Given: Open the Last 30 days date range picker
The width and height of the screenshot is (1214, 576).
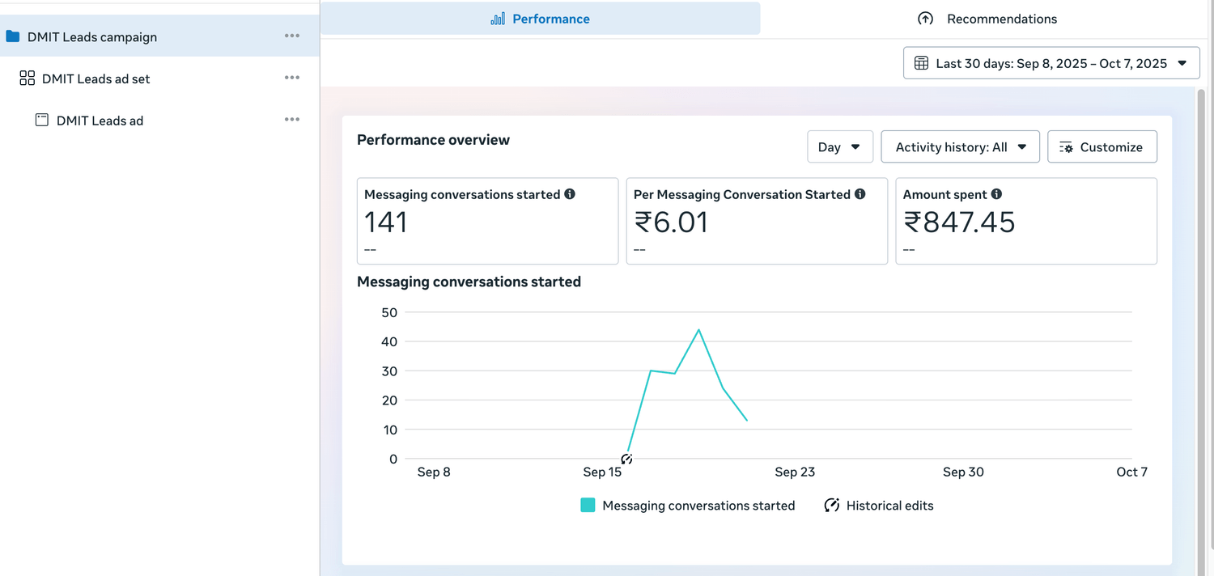Looking at the screenshot, I should pos(1051,63).
